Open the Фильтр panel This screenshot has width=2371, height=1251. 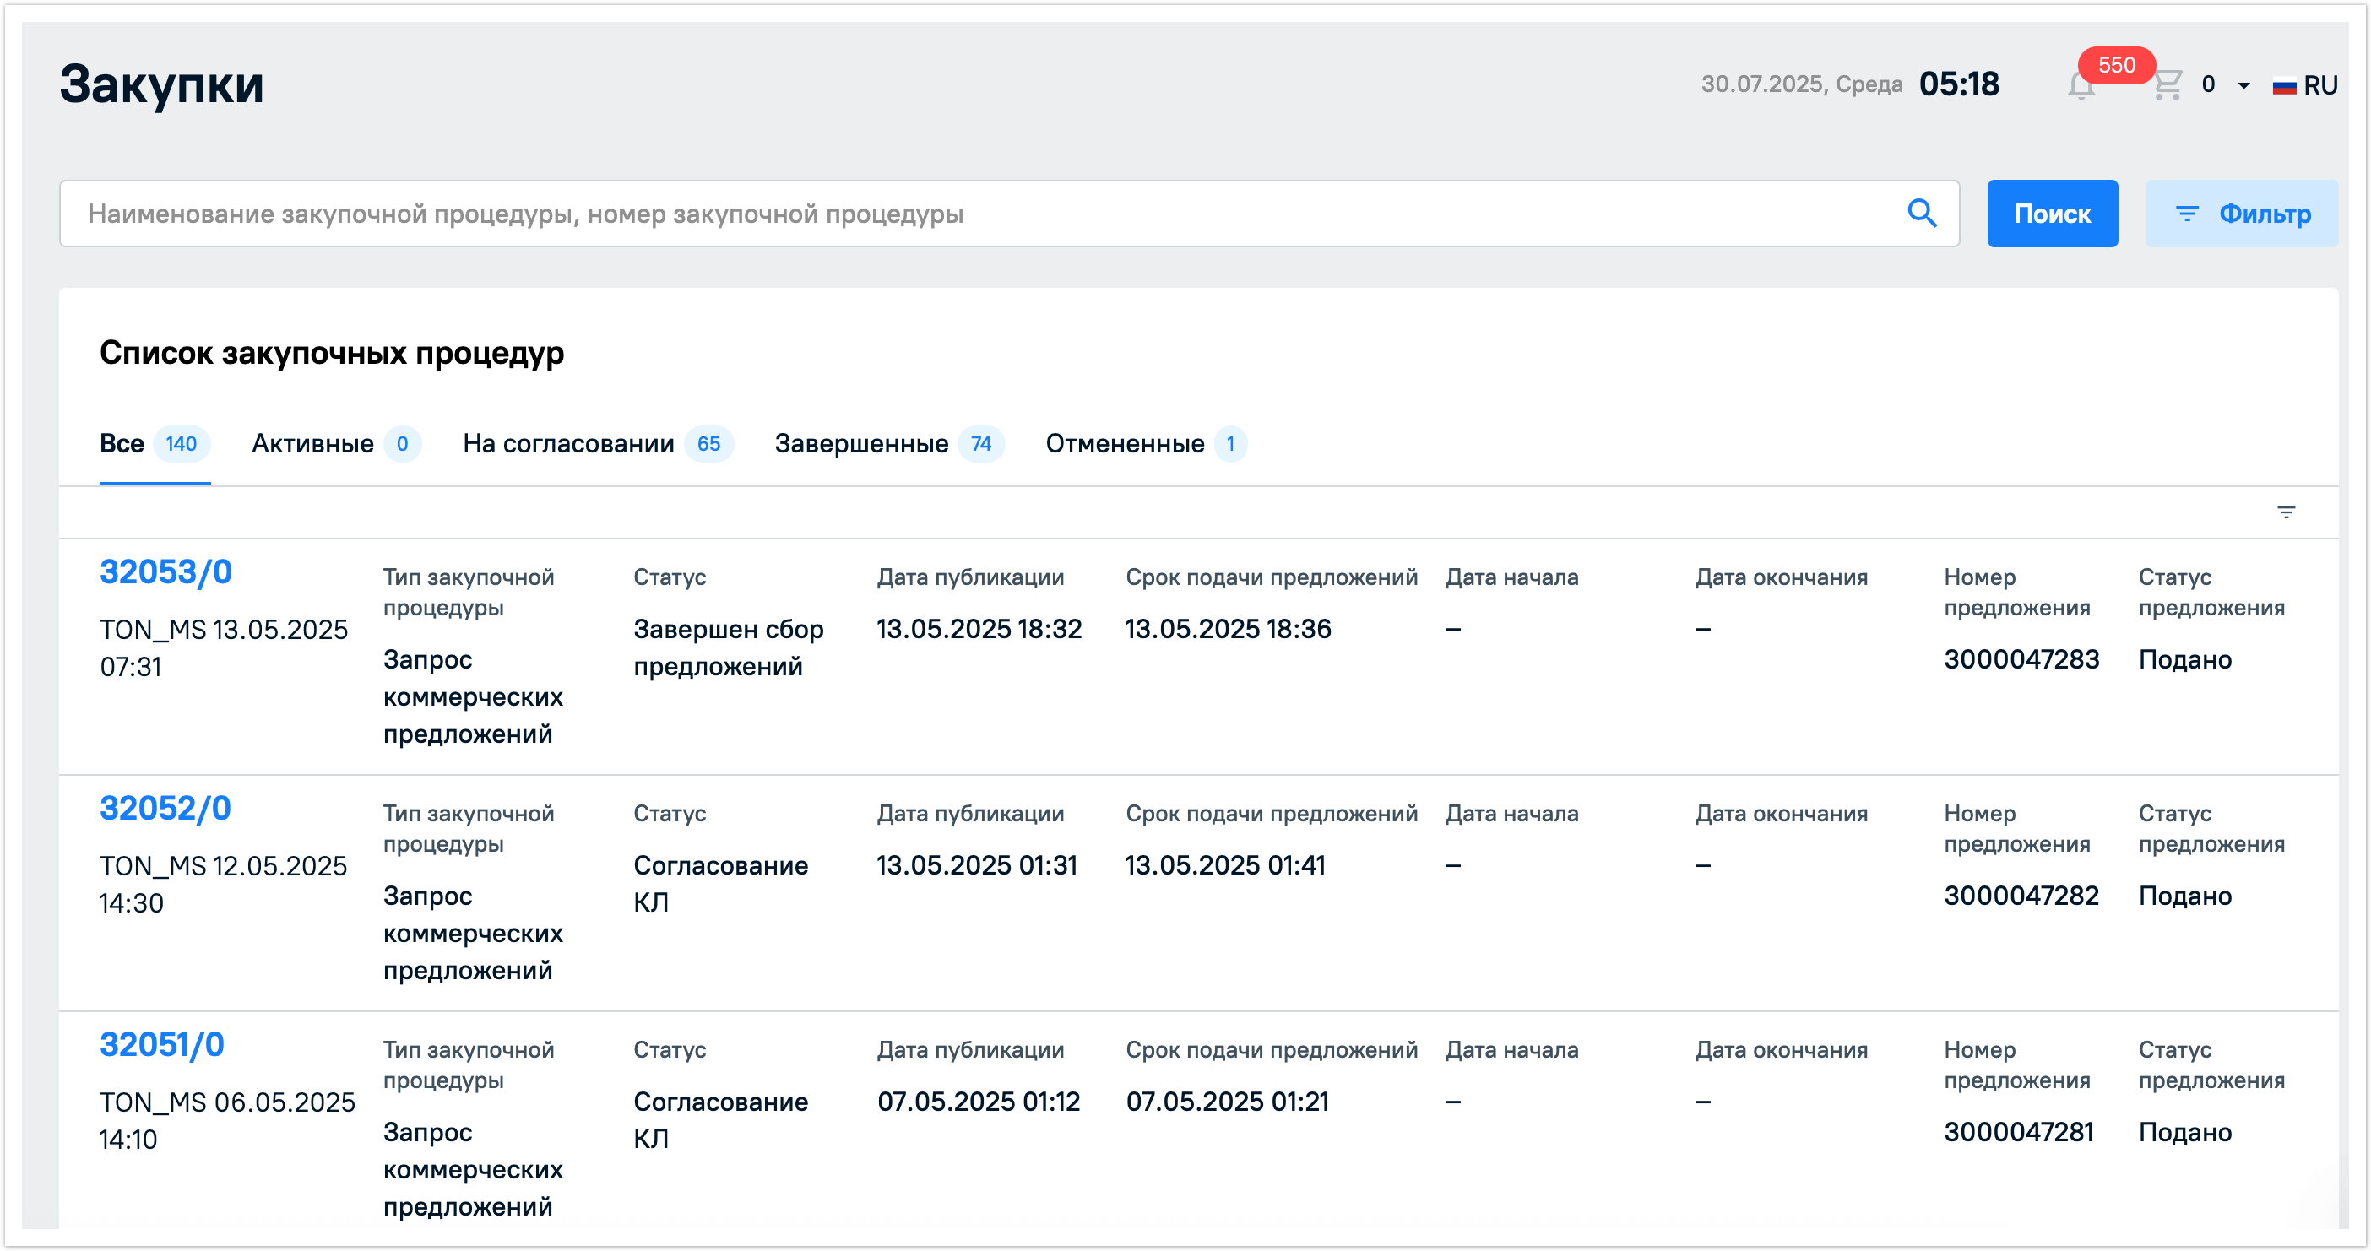(x=2240, y=214)
